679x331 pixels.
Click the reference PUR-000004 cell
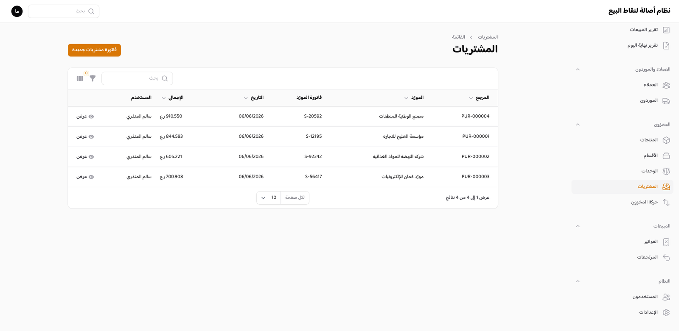click(x=475, y=117)
